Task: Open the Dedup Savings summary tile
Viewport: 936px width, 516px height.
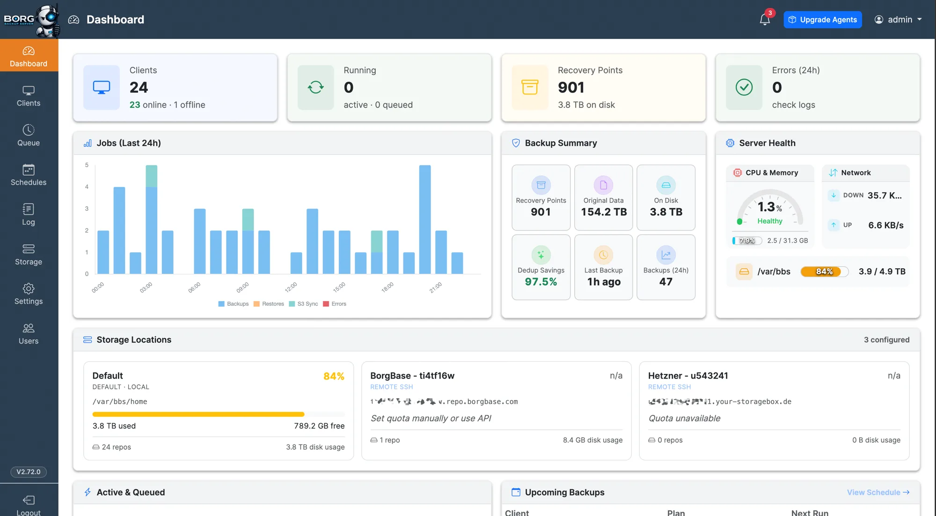Action: pyautogui.click(x=541, y=267)
